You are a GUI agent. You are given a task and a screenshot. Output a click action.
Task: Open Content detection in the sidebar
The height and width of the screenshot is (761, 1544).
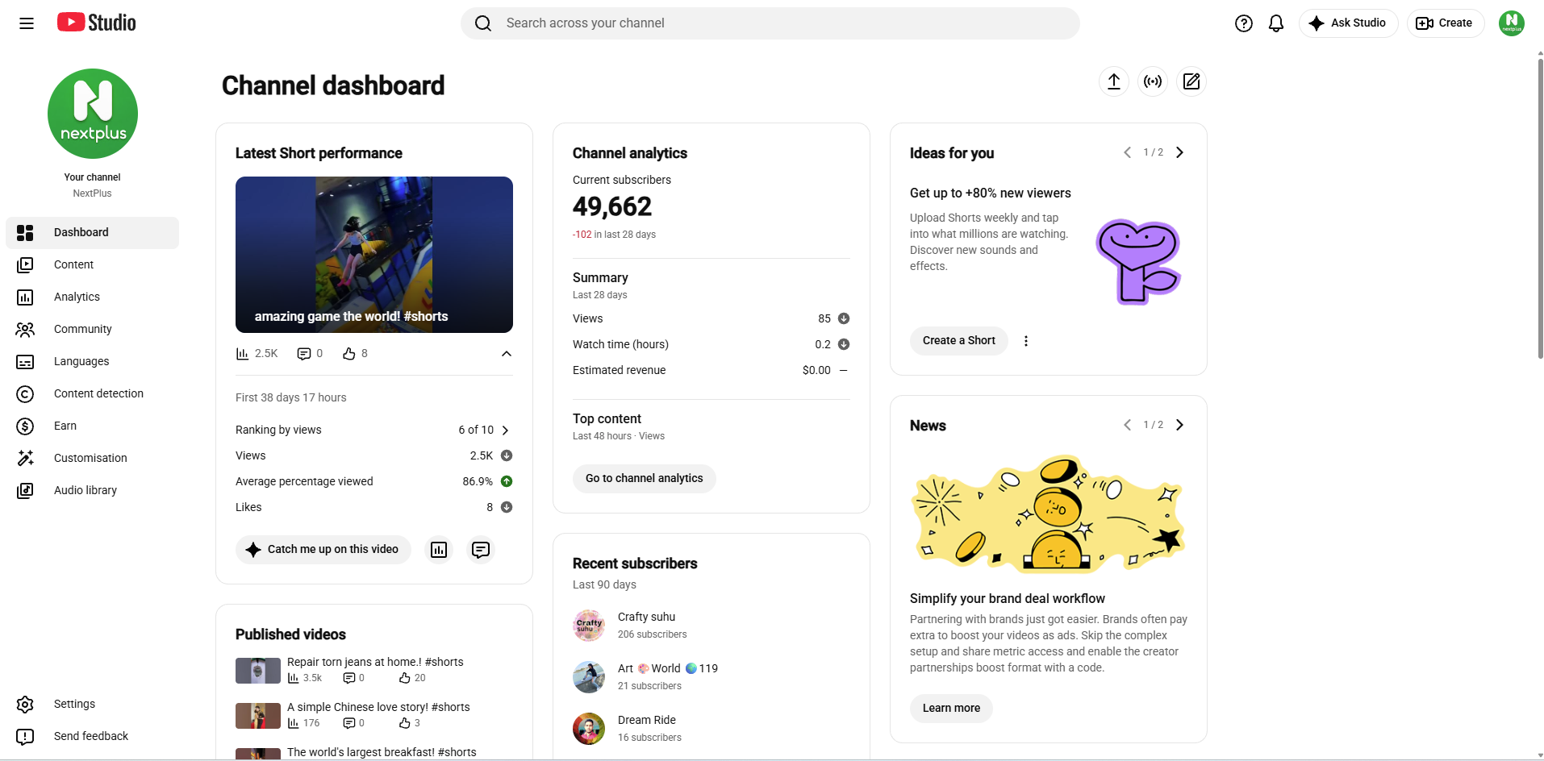(x=93, y=394)
